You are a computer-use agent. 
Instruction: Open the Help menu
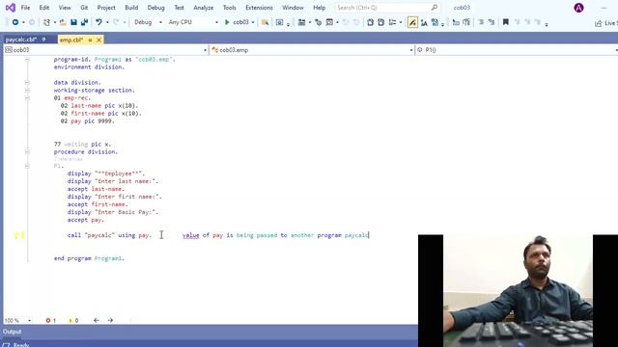point(319,8)
